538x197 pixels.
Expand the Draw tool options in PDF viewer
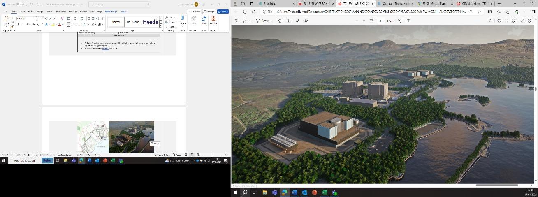pos(272,21)
